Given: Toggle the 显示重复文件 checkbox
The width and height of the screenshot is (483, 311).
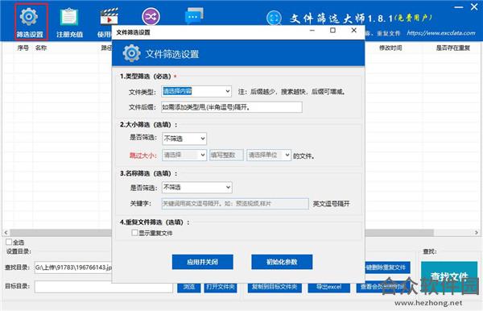Looking at the screenshot, I should pos(134,233).
